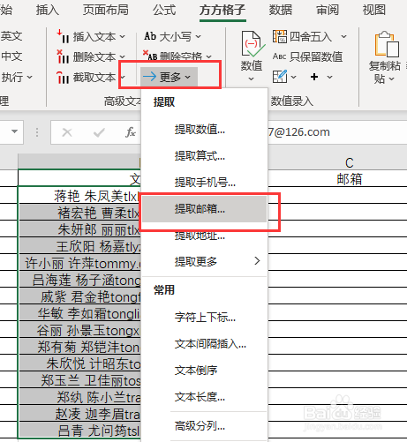
Task: Click the plus sign icon
Action: click(x=314, y=77)
